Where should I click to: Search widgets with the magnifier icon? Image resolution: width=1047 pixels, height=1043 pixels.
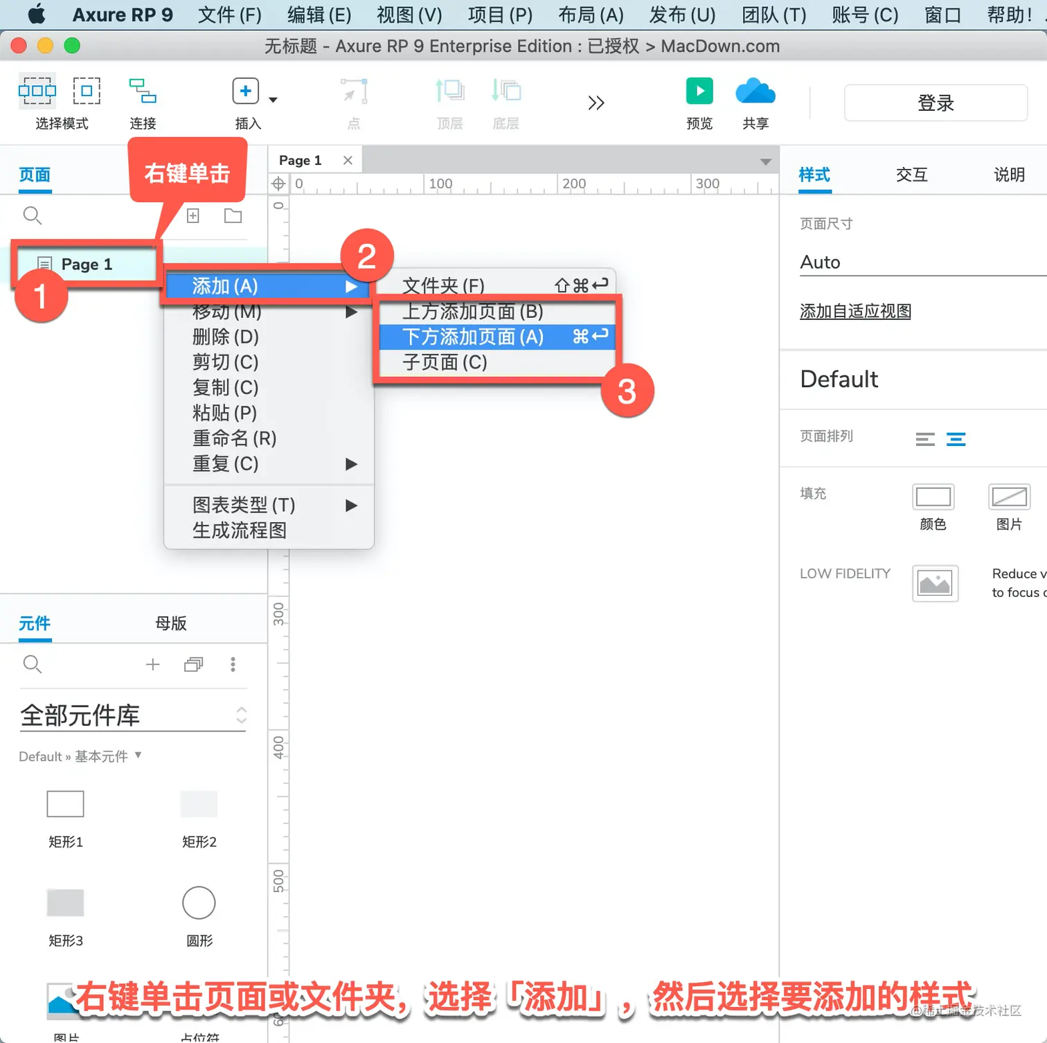pyautogui.click(x=33, y=665)
